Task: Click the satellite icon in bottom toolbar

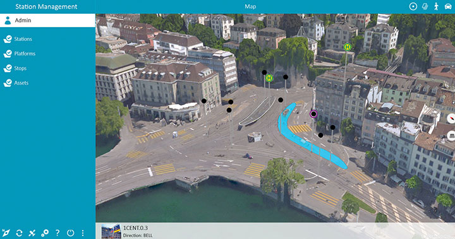Action: click(32, 233)
